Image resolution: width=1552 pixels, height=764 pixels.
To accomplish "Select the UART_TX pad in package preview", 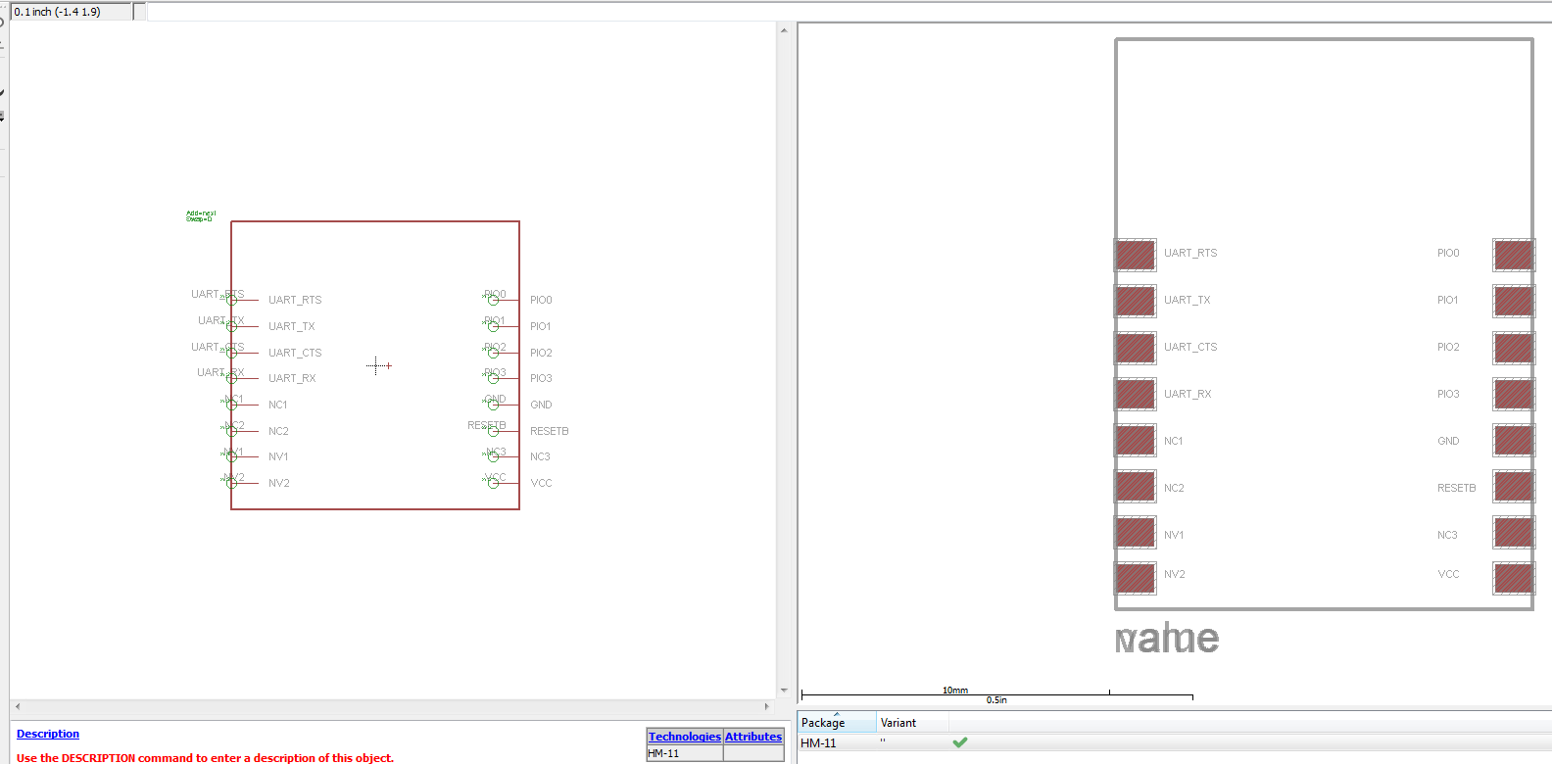I will point(1136,301).
